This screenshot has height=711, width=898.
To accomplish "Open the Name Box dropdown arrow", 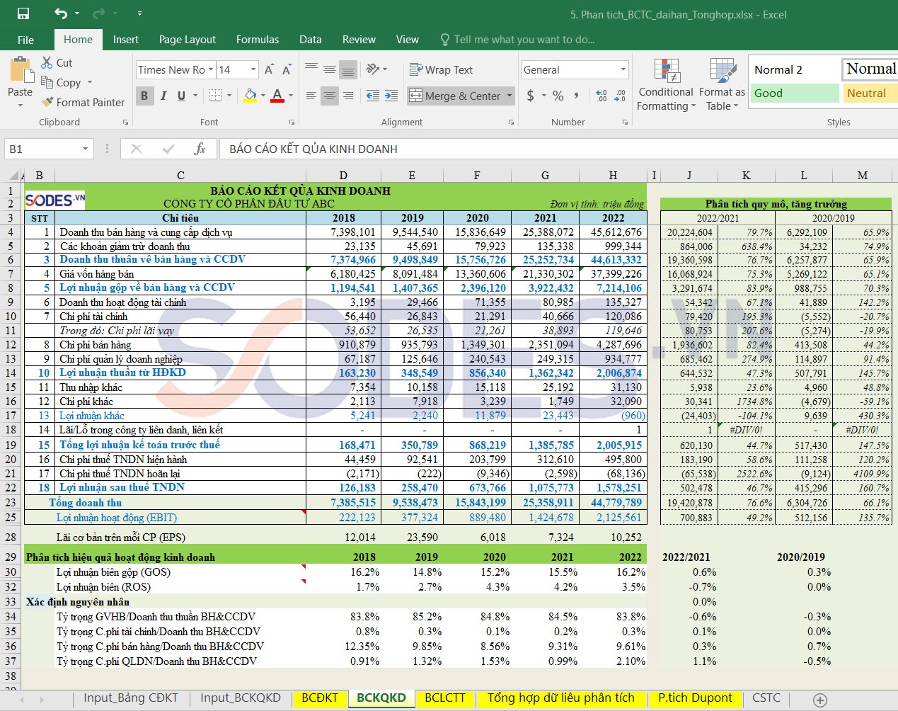I will pos(86,149).
